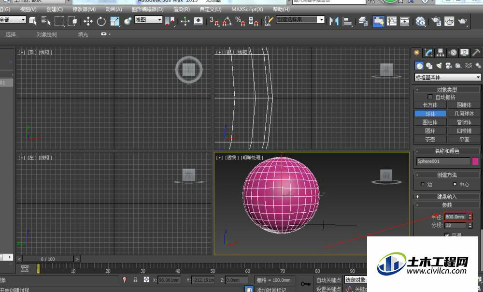483x292 pixels.
Task: Open the 全部 selection filter dropdown
Action: [x=13, y=20]
